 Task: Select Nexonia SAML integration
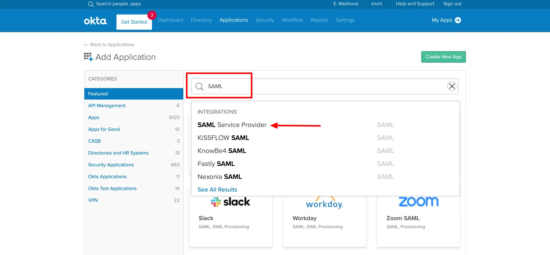[x=220, y=177]
